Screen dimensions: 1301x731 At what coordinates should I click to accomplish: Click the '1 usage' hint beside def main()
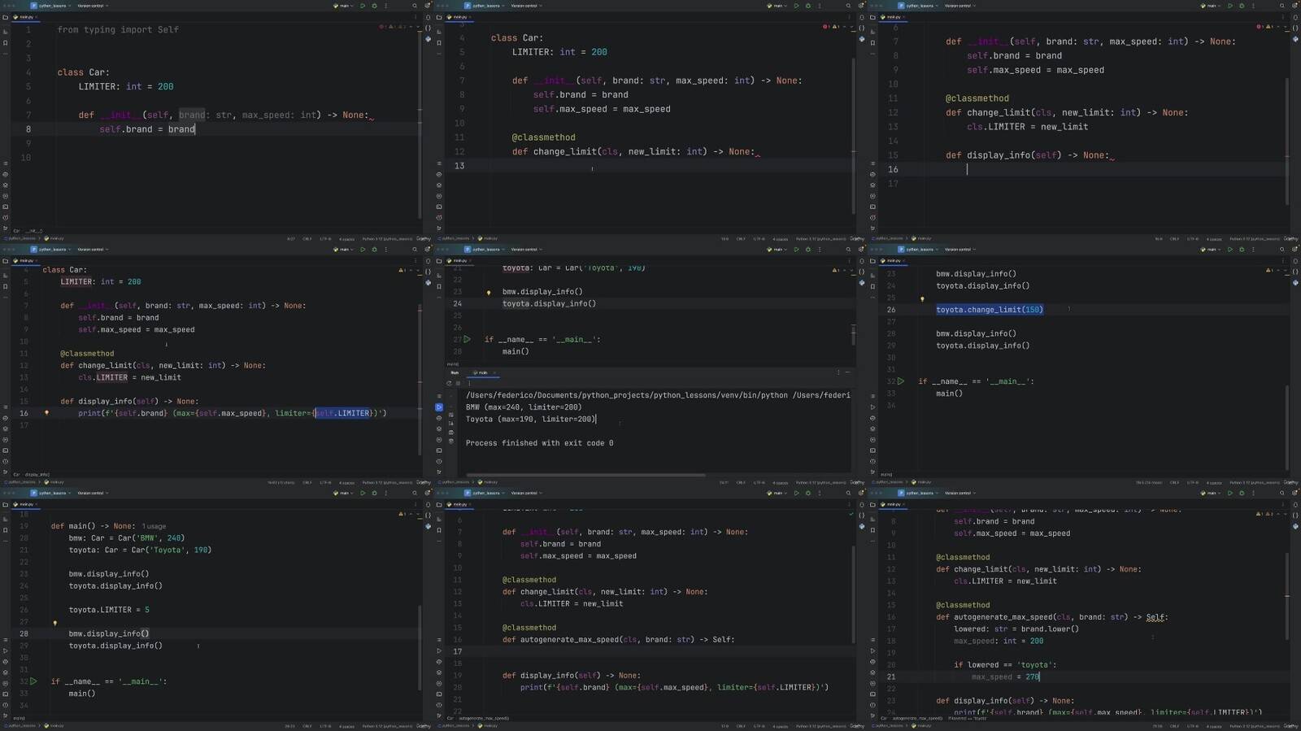point(154,526)
